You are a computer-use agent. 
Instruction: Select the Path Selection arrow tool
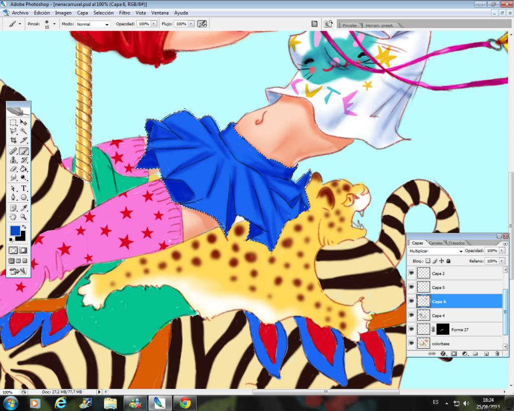point(14,189)
